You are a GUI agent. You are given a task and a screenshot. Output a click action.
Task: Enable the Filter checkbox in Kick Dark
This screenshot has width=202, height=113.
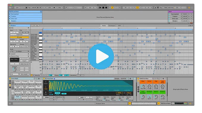[44, 97]
